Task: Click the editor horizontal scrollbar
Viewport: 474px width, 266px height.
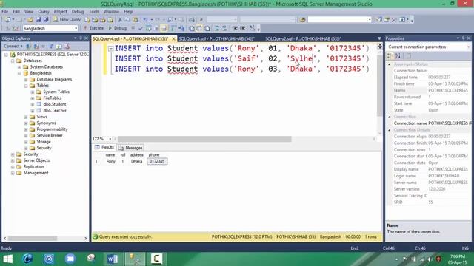Action: [x=204, y=139]
